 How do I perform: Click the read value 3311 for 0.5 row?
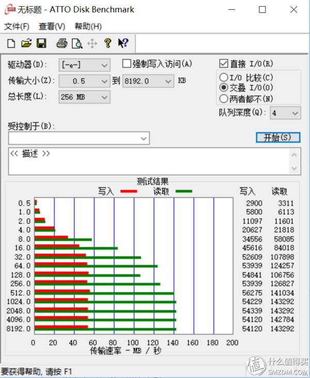coord(286,203)
